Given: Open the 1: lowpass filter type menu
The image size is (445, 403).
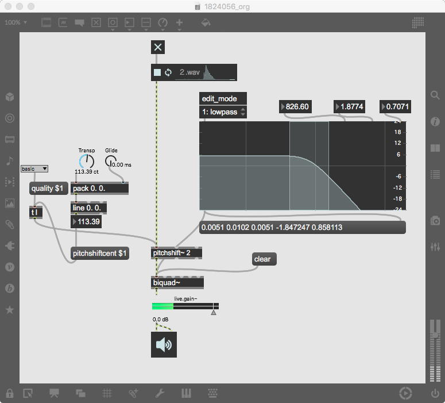Looking at the screenshot, I should point(223,112).
